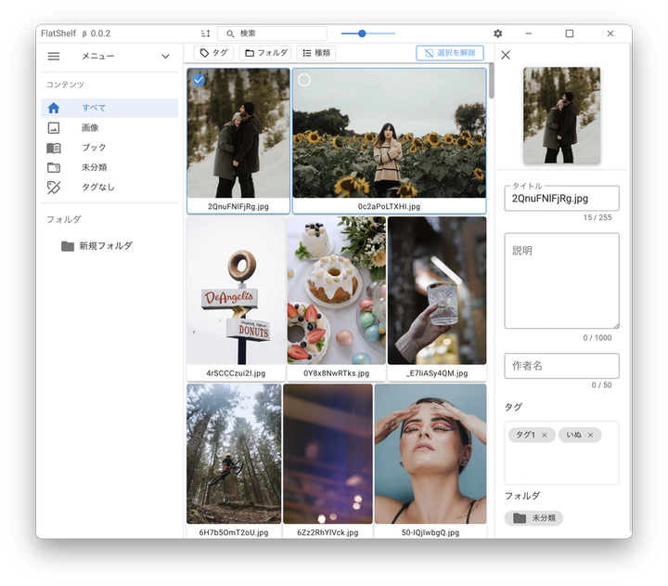The width and height of the screenshot is (668, 586).
Task: Click the home icon beside すべて
Action: coord(54,108)
